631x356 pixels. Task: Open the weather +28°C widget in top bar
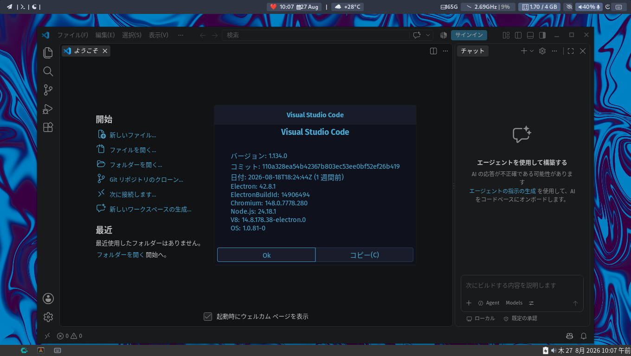pos(348,7)
